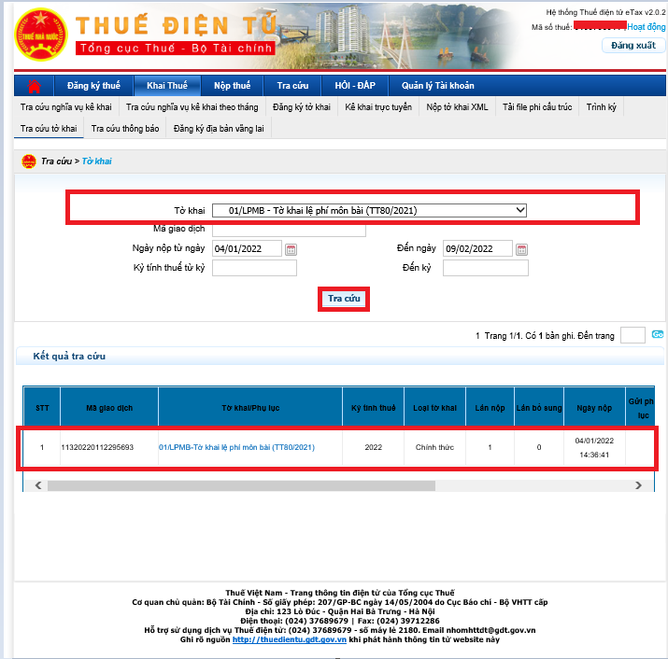This screenshot has width=668, height=659.
Task: Click the Đến trang page number box
Action: point(632,335)
